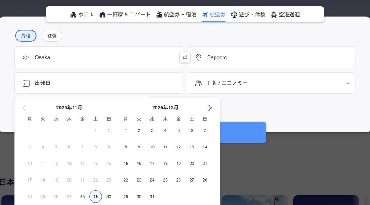Screen dimensions: 370x205
Task: Click the 出発日 departure date field
Action: tap(99, 83)
